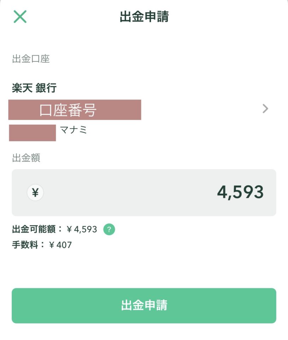Open help for 出金可能額 question mark
This screenshot has height=340, width=288.
(x=109, y=229)
